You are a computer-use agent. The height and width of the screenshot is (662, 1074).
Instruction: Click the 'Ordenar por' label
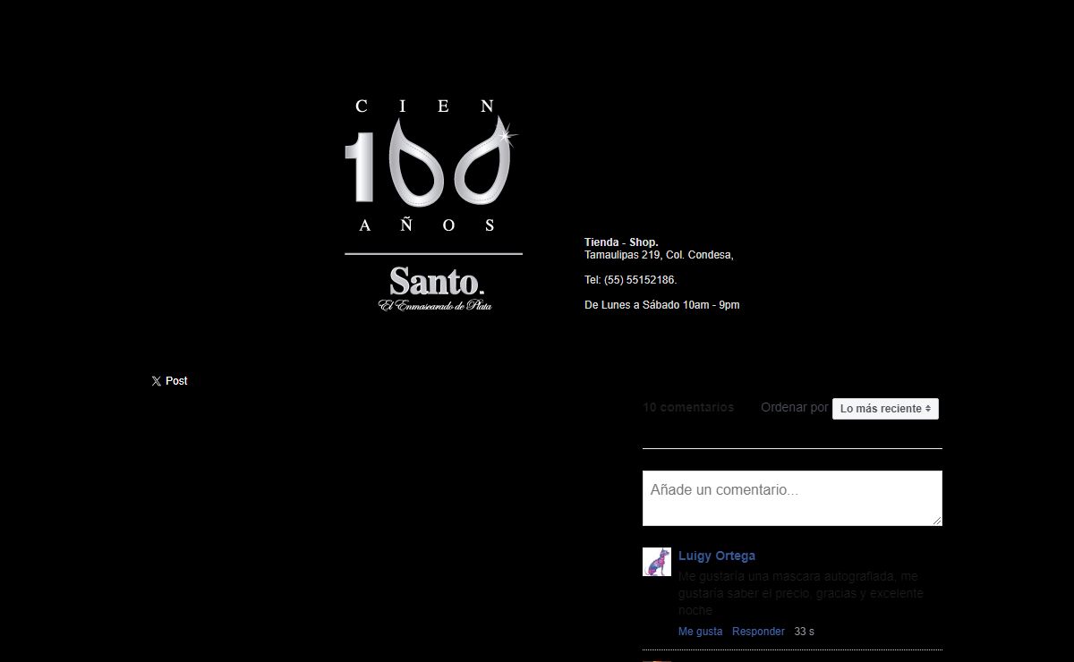795,407
